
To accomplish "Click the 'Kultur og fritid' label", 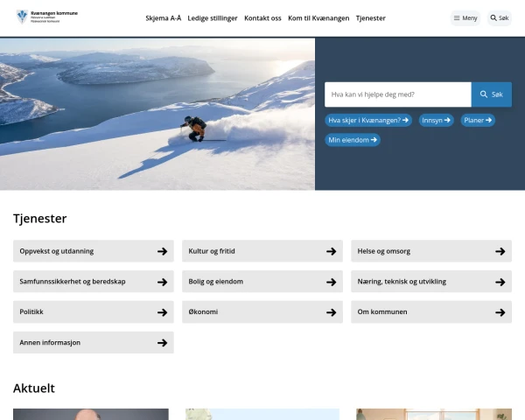I will [x=212, y=251].
